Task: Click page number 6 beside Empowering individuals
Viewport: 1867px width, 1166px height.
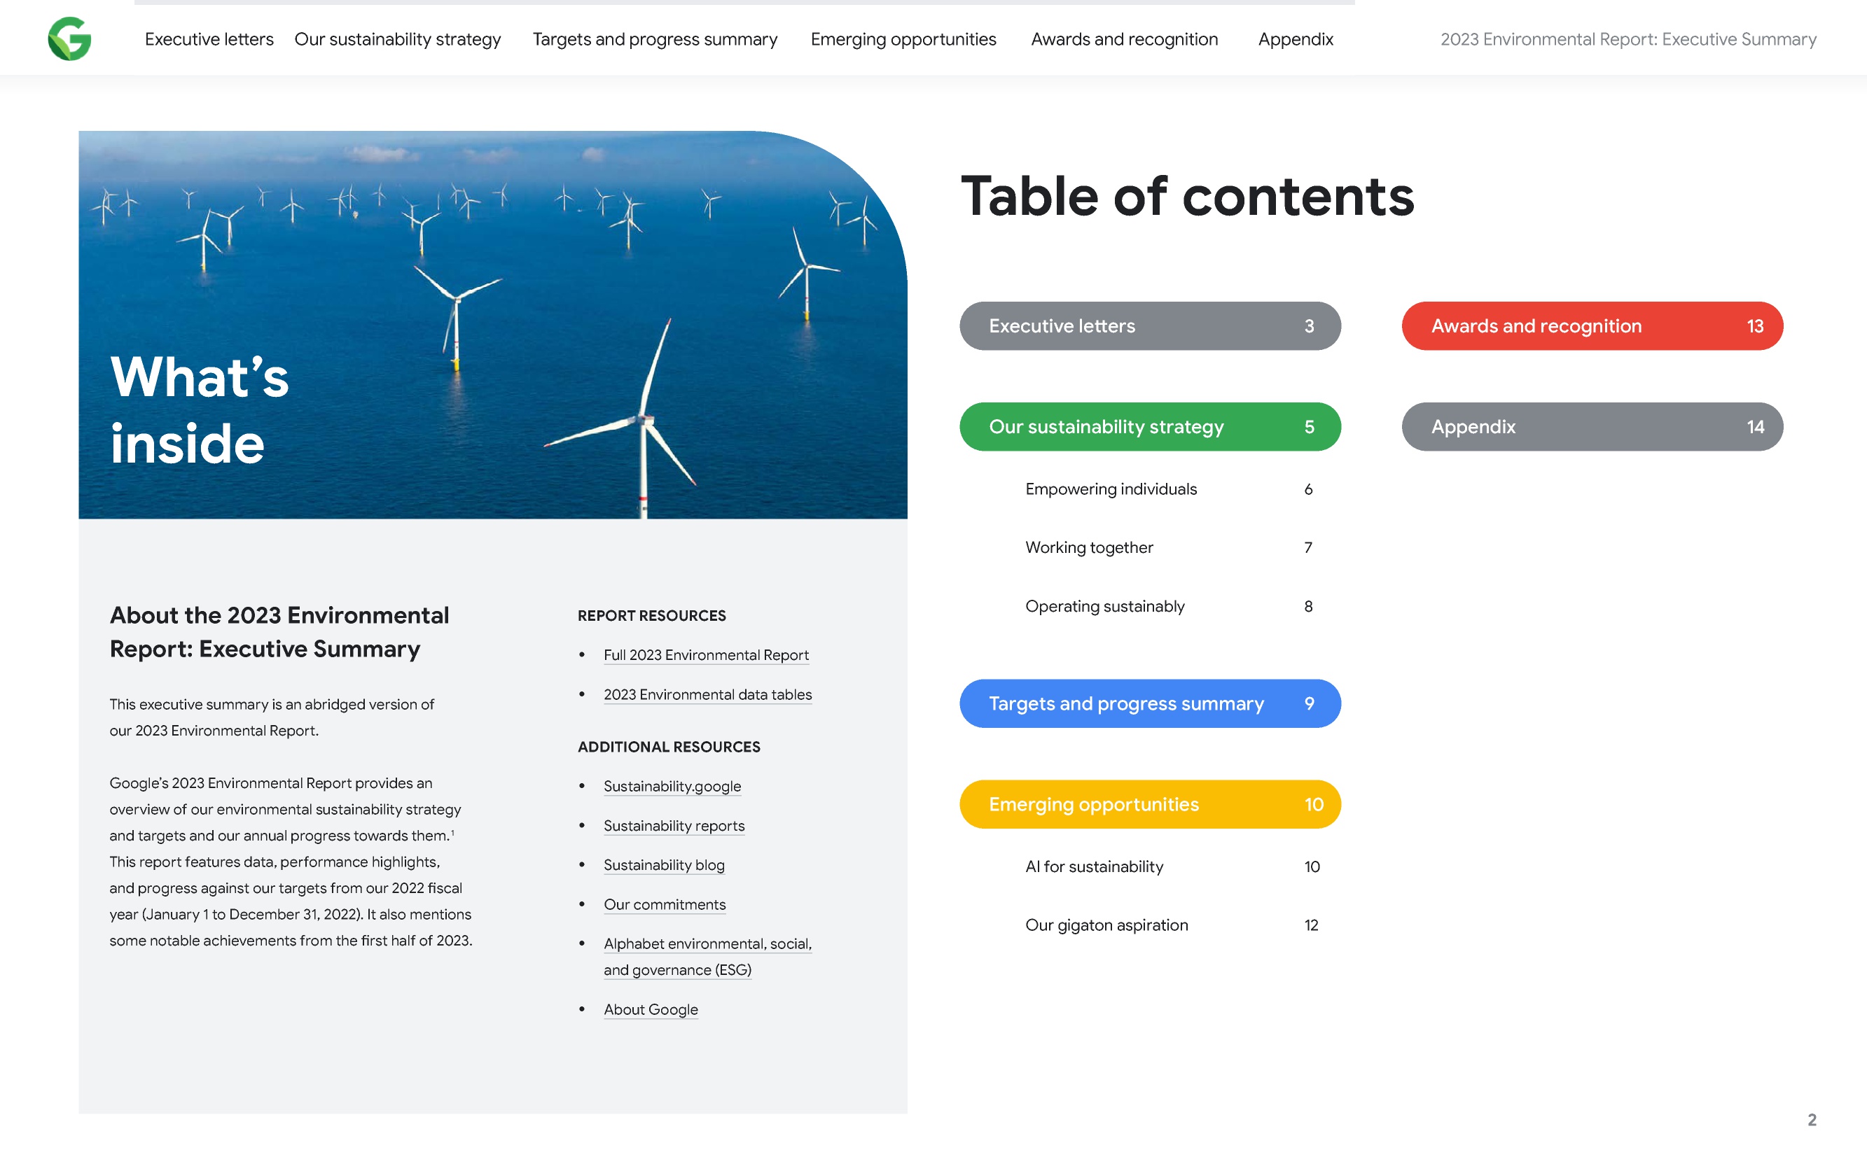Action: [x=1308, y=490]
